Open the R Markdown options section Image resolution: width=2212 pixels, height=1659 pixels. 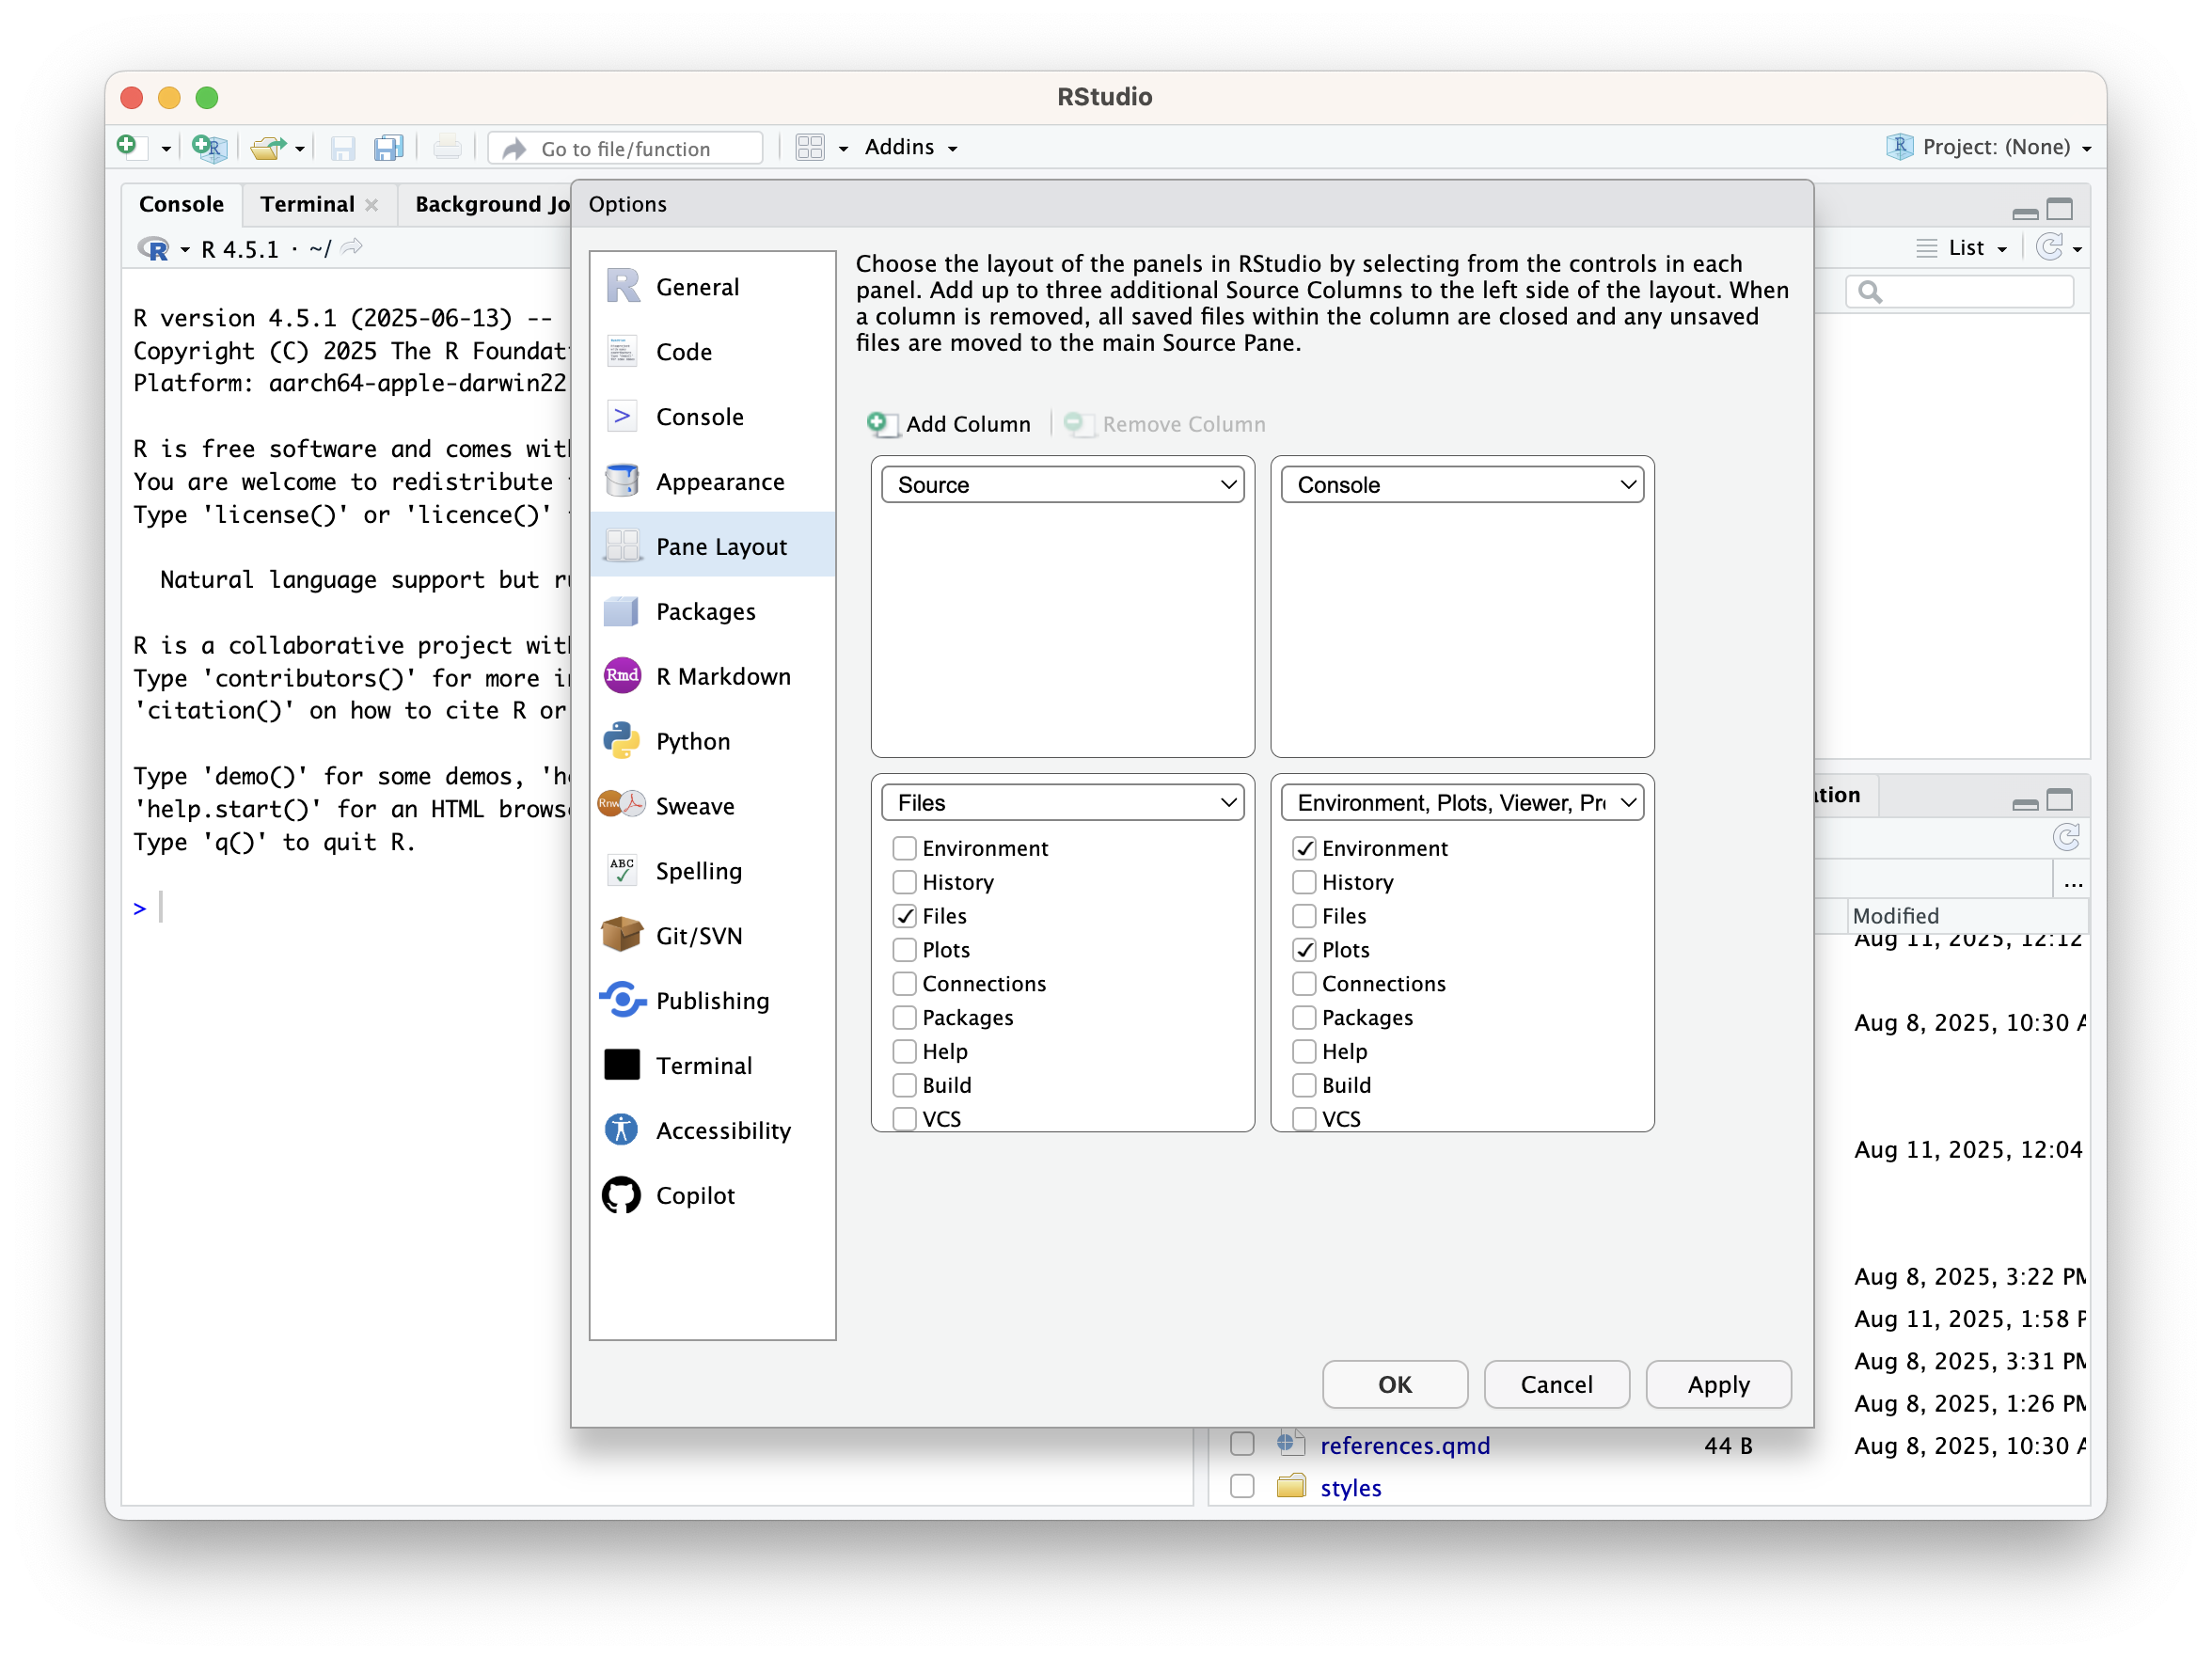(x=712, y=676)
